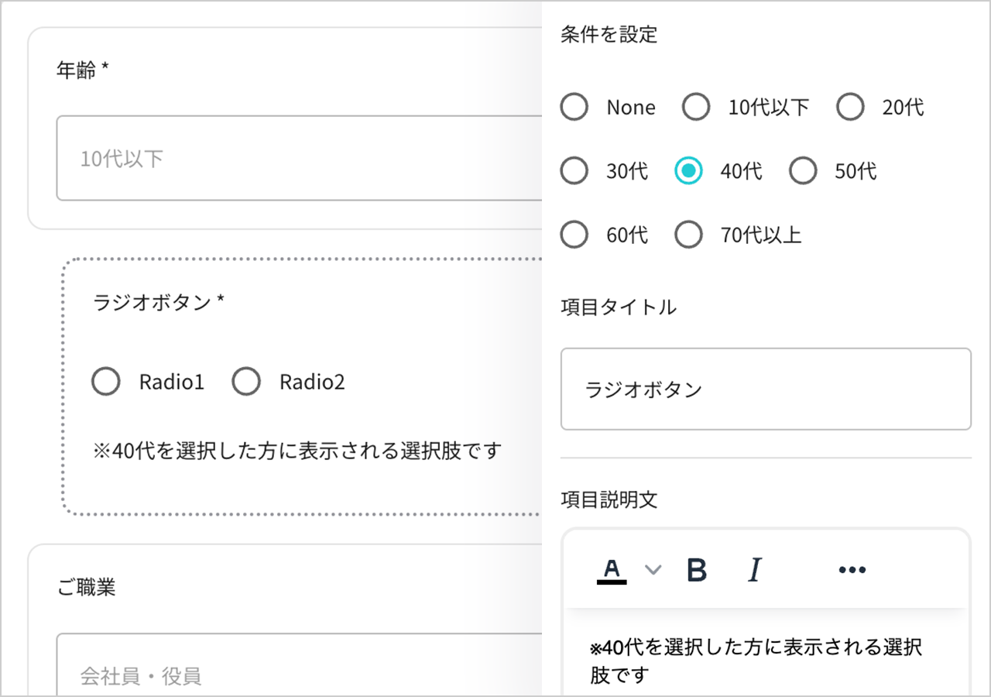Choose the 60代 age condition
Viewport: 991px width, 697px height.
[574, 234]
